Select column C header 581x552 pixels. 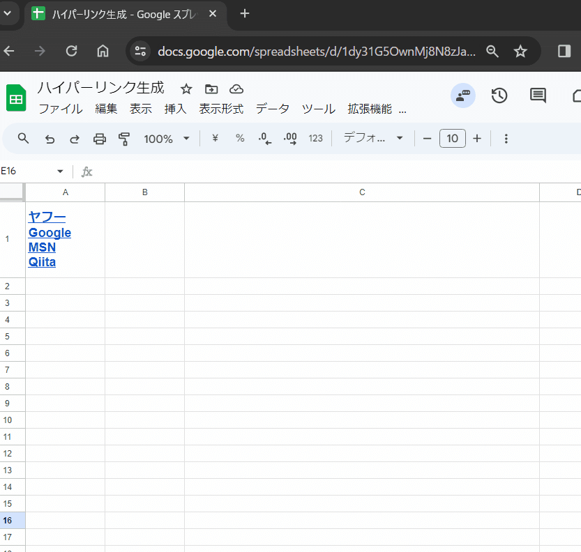pyautogui.click(x=362, y=192)
